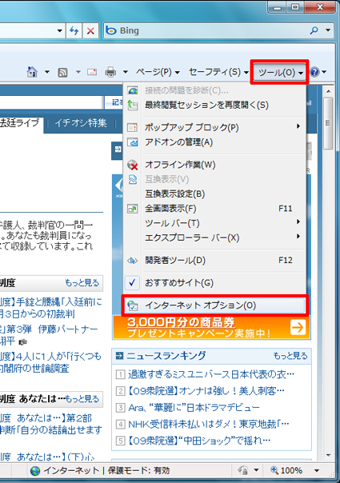The image size is (340, 483).
Task: Open ranking link 中田ショックで揺れ
Action: 199,441
